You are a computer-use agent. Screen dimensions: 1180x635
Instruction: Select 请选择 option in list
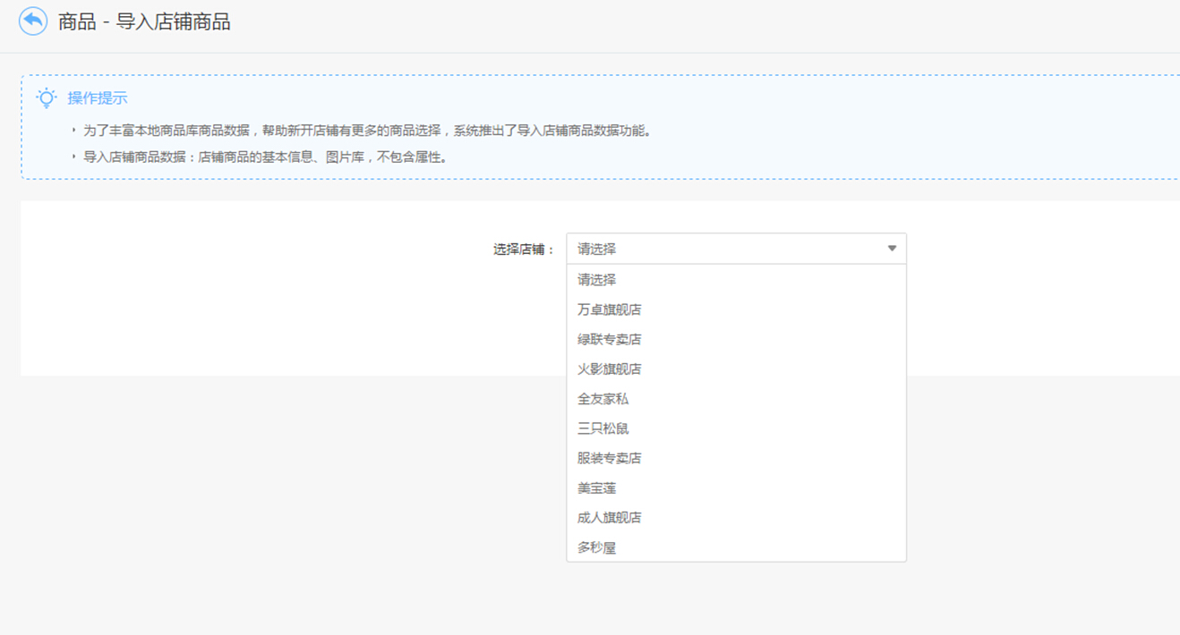pos(736,280)
